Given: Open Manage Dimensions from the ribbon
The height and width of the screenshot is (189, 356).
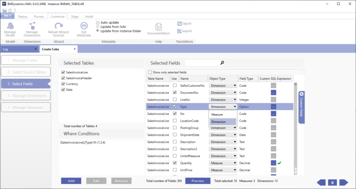Looking at the screenshot, I should pyautogui.click(x=32, y=26).
